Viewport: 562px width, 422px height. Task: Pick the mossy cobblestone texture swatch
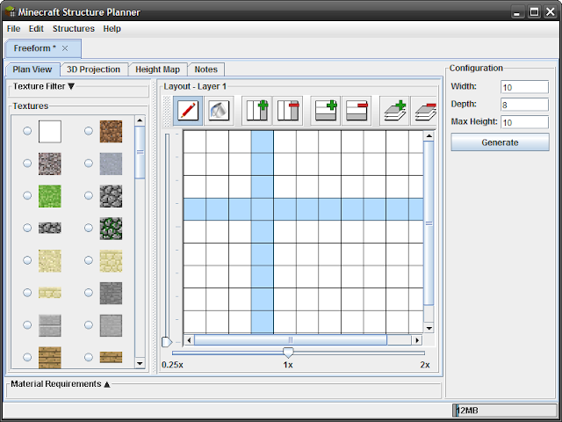coord(112,229)
